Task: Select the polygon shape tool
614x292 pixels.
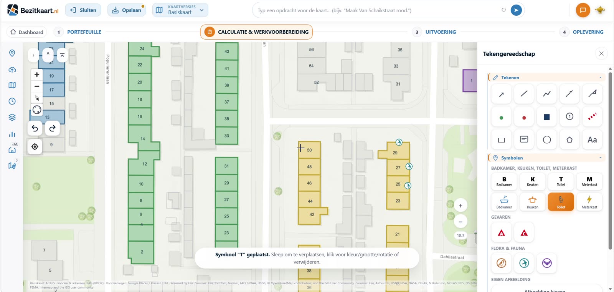Action: pyautogui.click(x=569, y=140)
